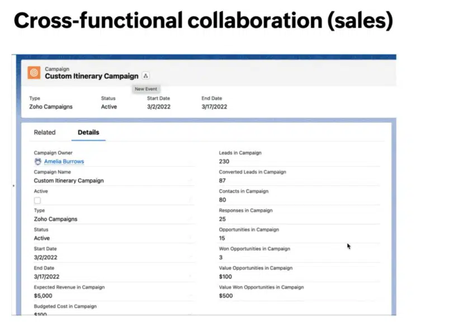Click the Custom Itinerary Campaign page title
The height and width of the screenshot is (325, 454).
point(91,76)
